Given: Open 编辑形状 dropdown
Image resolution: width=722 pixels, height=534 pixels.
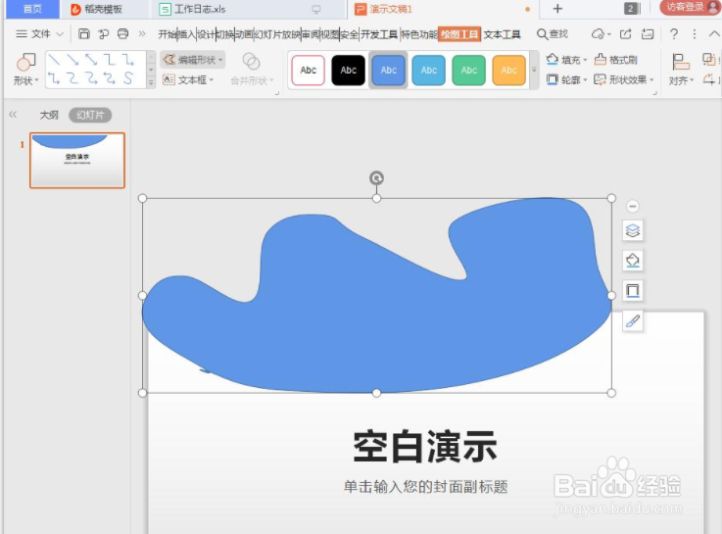Looking at the screenshot, I should pos(193,60).
